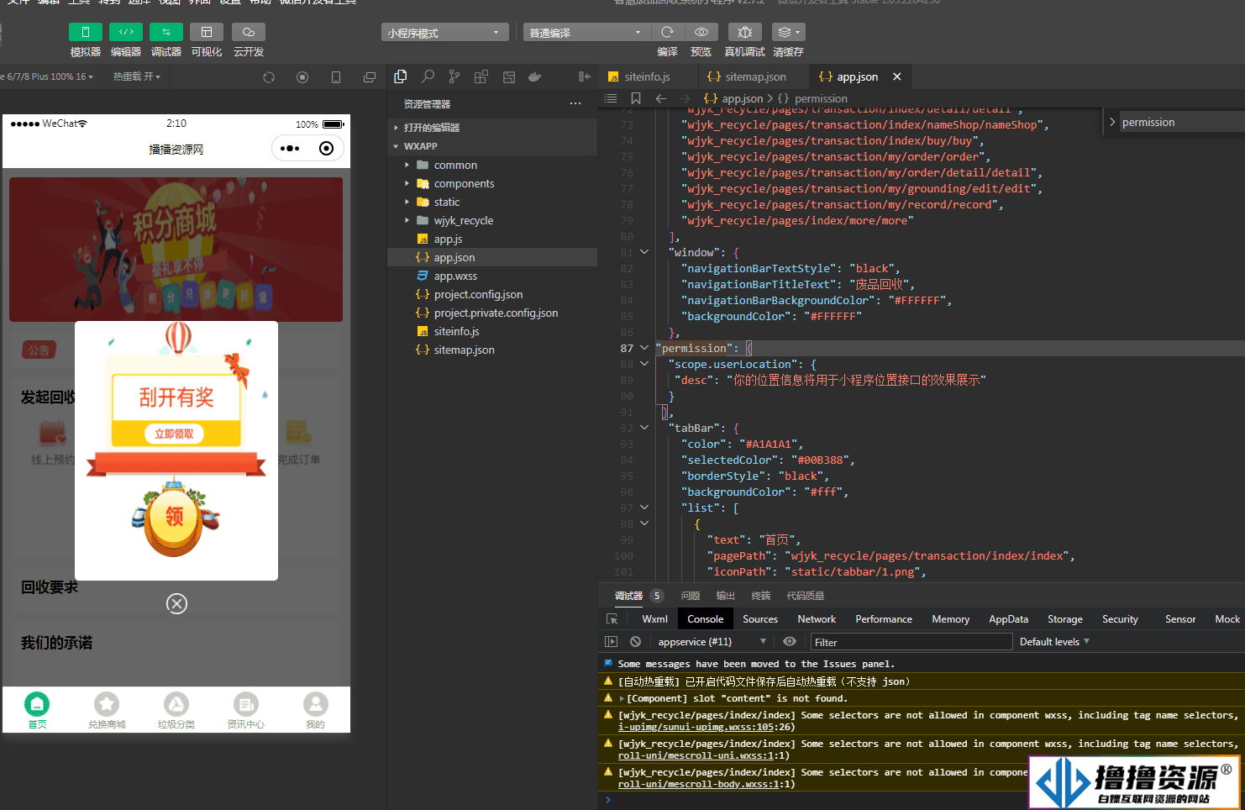
Task: Open the clear cache (清缓存) layers icon
Action: 788,32
